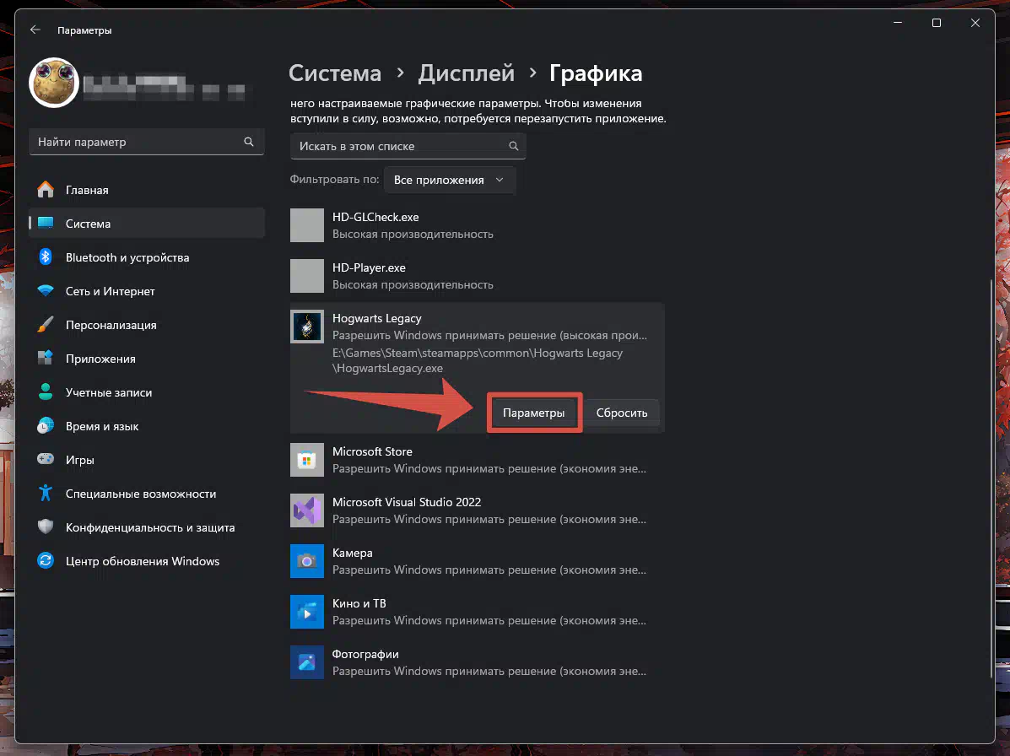1010x756 pixels.
Task: Click the Bluetooth icon in the sidebar
Action: pos(46,257)
